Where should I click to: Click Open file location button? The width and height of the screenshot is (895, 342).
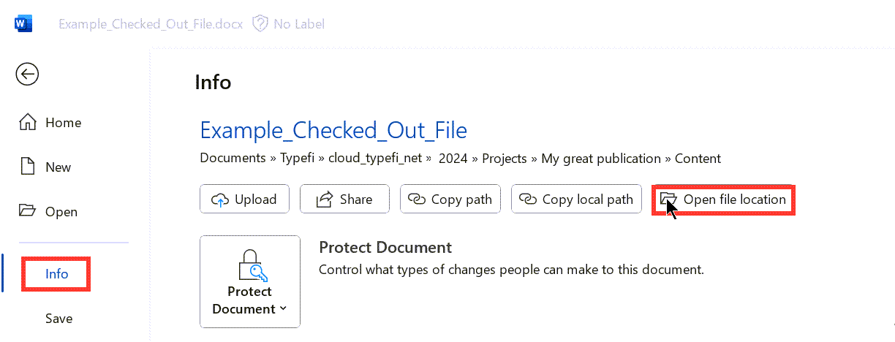click(723, 199)
